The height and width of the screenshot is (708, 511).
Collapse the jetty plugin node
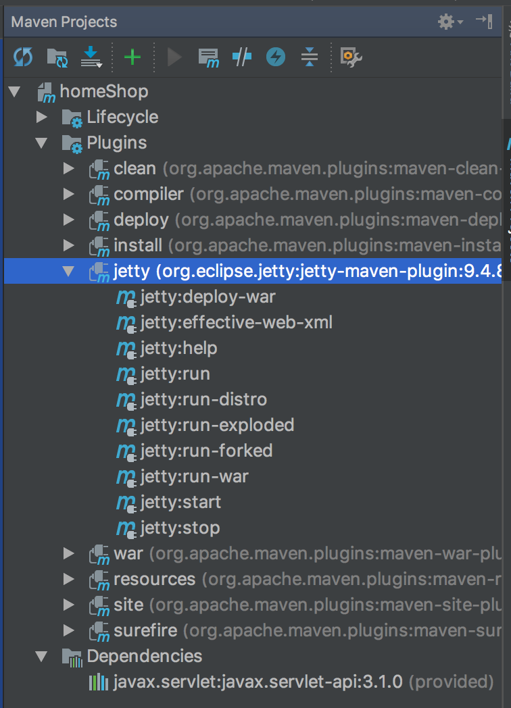(x=69, y=272)
